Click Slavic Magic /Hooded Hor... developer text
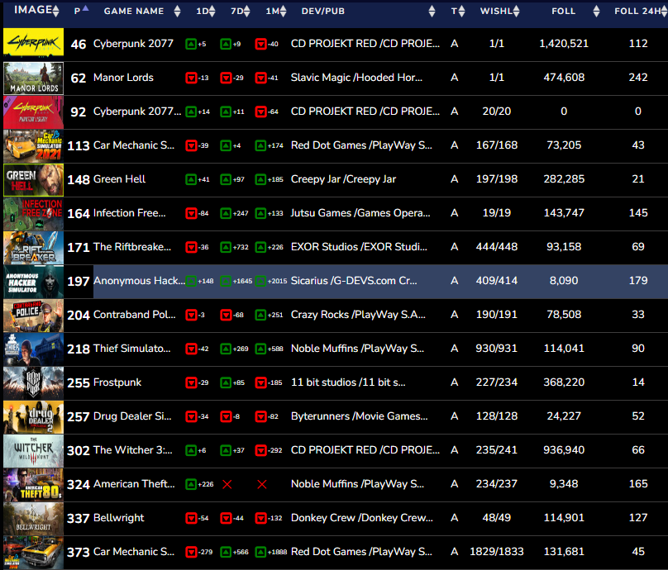Image resolution: width=668 pixels, height=570 pixels. [356, 78]
